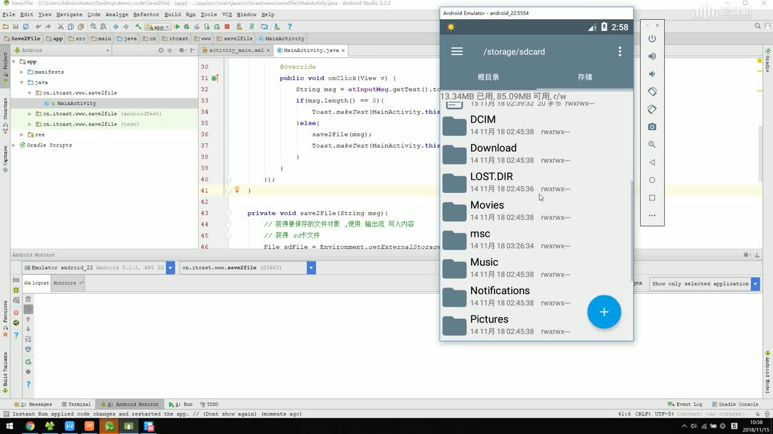This screenshot has height=434, width=773.
Task: Select the logcat tab
Action: tap(37, 283)
